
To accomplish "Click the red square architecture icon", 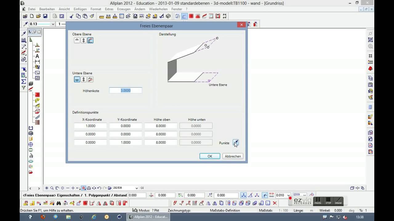I will (37, 95).
